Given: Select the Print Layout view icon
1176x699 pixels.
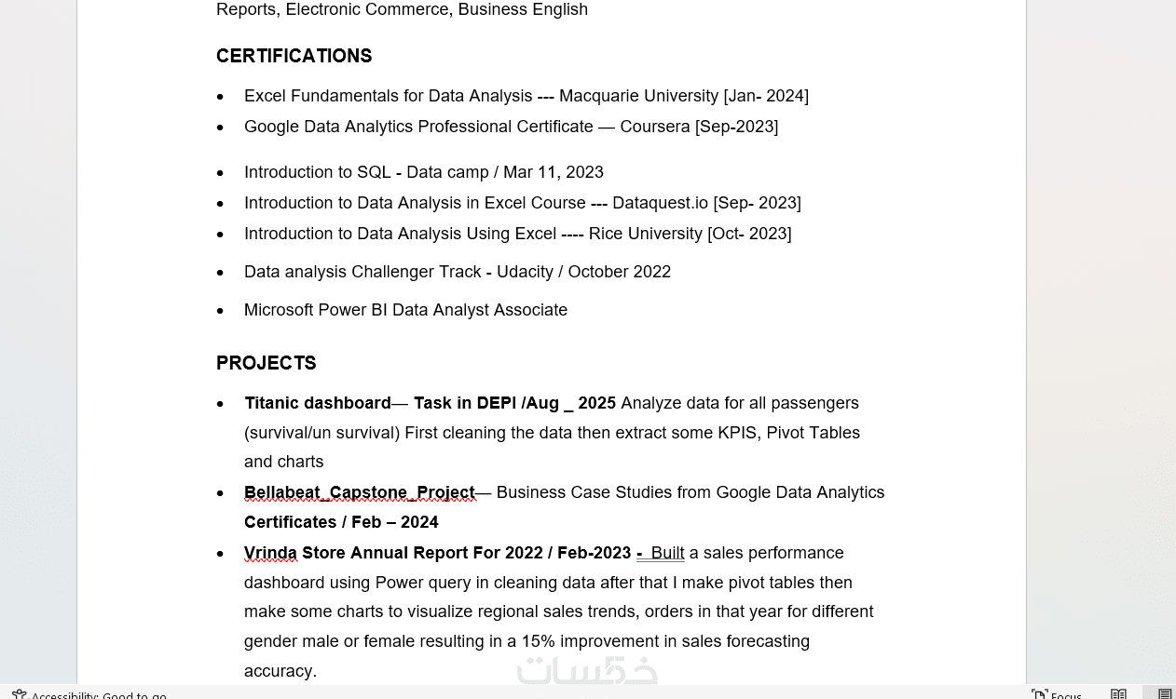Looking at the screenshot, I should click(x=1164, y=694).
